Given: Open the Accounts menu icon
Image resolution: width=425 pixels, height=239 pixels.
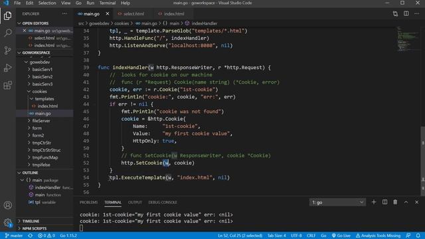Looking at the screenshot, I should [x=7, y=205].
